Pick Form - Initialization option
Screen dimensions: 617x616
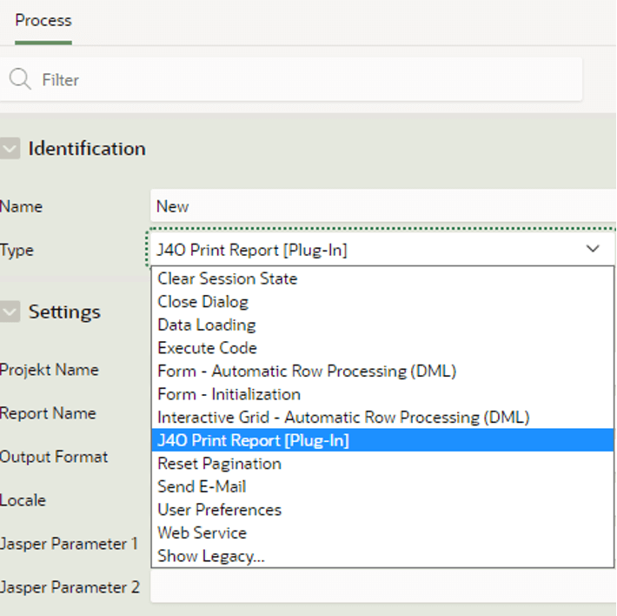click(382, 394)
